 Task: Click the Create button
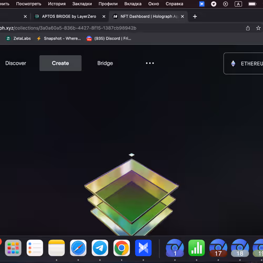coord(60,63)
